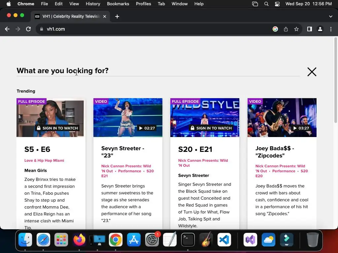338x253 pixels.
Task: Open Visual Studio from the Dock
Action: pyautogui.click(x=250, y=240)
